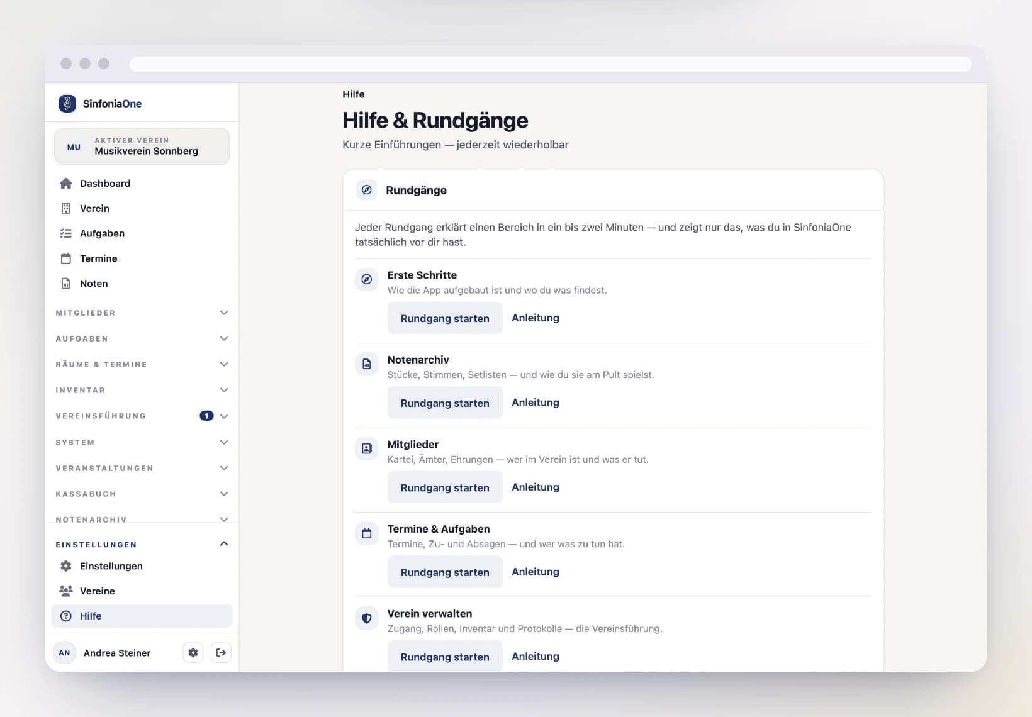The height and width of the screenshot is (717, 1032).
Task: Click the Termine calendar icon in sidebar
Action: [x=66, y=258]
